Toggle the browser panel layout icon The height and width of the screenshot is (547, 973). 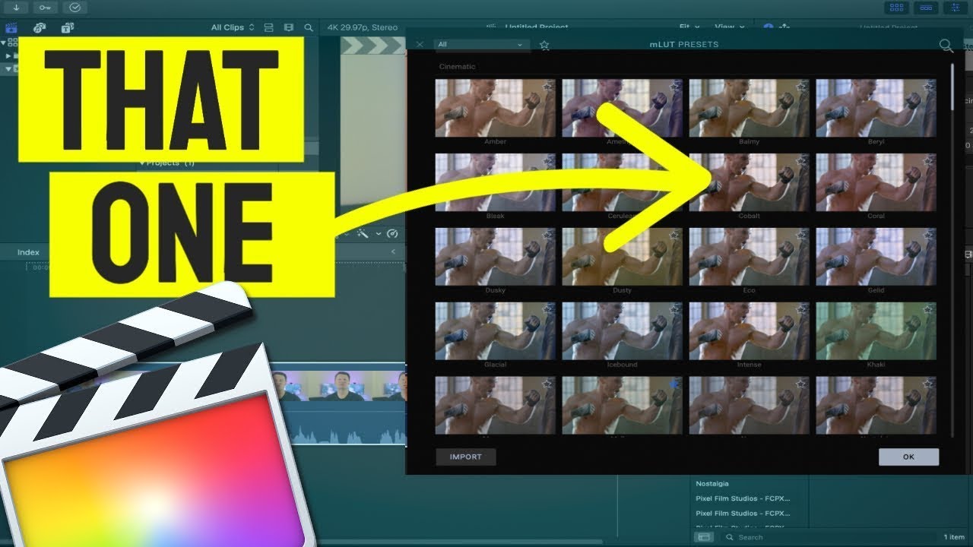[x=898, y=8]
